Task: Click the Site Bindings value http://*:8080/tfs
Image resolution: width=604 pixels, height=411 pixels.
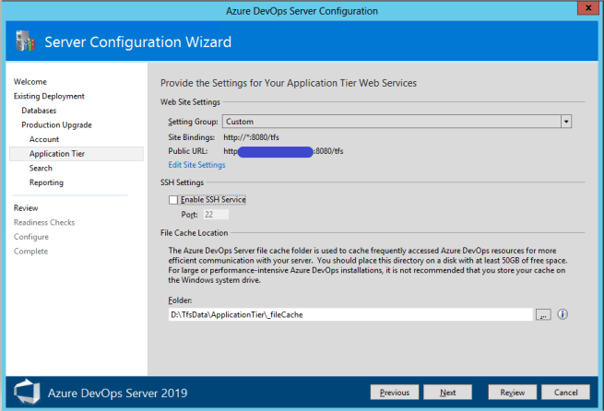Action: (x=251, y=137)
